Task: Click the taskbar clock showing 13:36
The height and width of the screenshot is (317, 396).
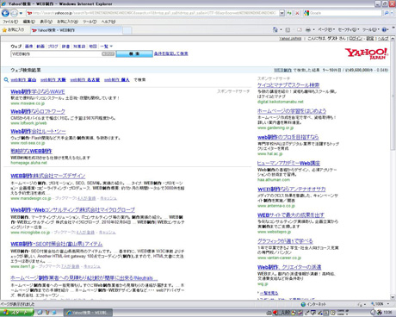Action: click(387, 313)
